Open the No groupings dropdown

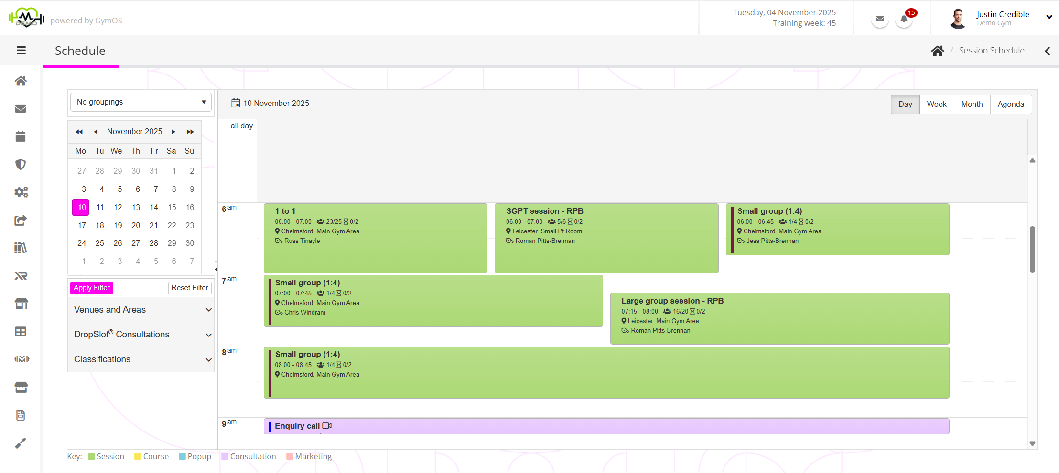click(x=141, y=102)
